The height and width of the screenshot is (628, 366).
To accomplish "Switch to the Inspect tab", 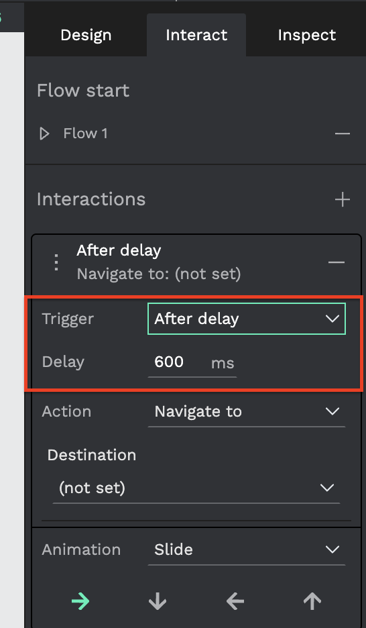I will (307, 36).
